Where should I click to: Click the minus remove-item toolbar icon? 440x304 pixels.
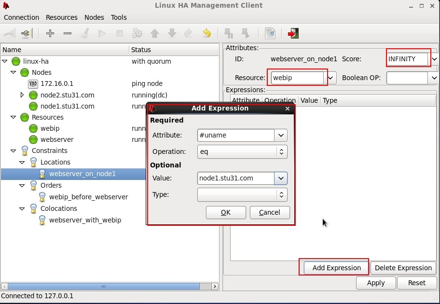click(x=68, y=33)
